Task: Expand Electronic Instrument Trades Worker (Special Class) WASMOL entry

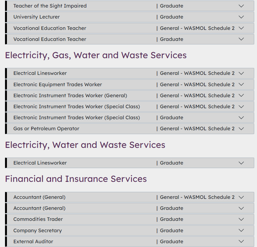Action: pyautogui.click(x=77, y=106)
